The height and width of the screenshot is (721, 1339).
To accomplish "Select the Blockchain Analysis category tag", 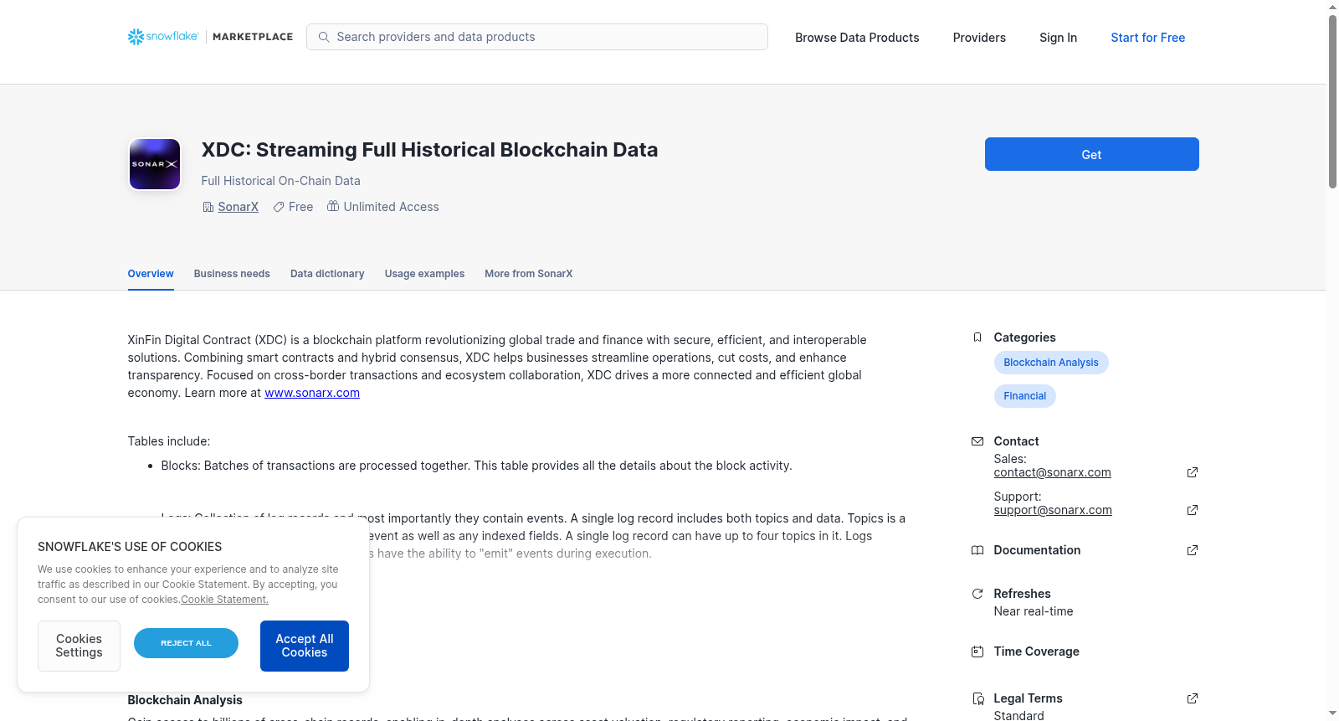I will (x=1051, y=363).
